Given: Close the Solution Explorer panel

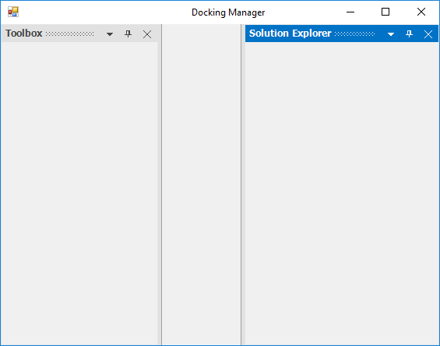Looking at the screenshot, I should (x=428, y=34).
